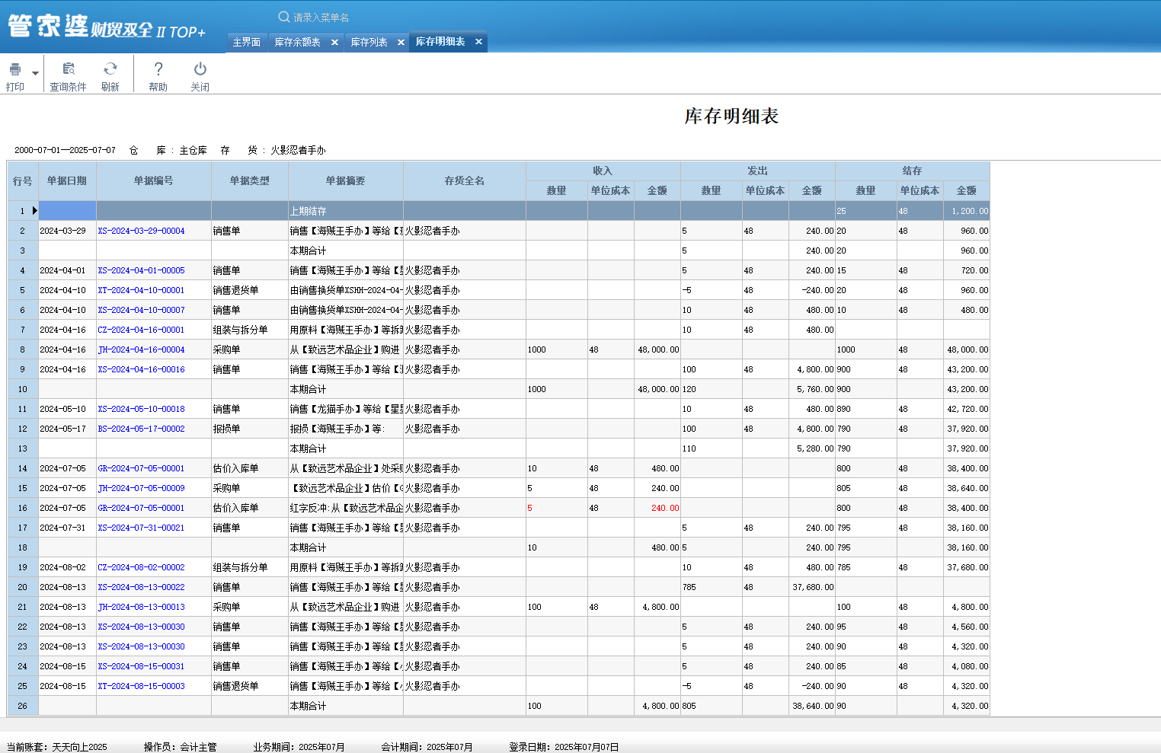This screenshot has height=753, width=1161.
Task: Click the 登录日期 status bar entry
Action: pyautogui.click(x=564, y=747)
